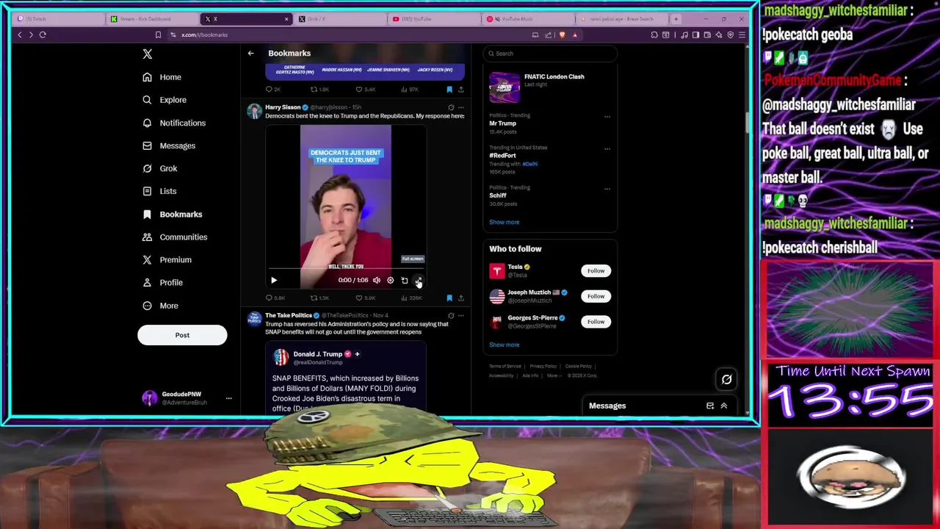Open Lists in sidebar
This screenshot has width=940, height=529.
[159, 191]
